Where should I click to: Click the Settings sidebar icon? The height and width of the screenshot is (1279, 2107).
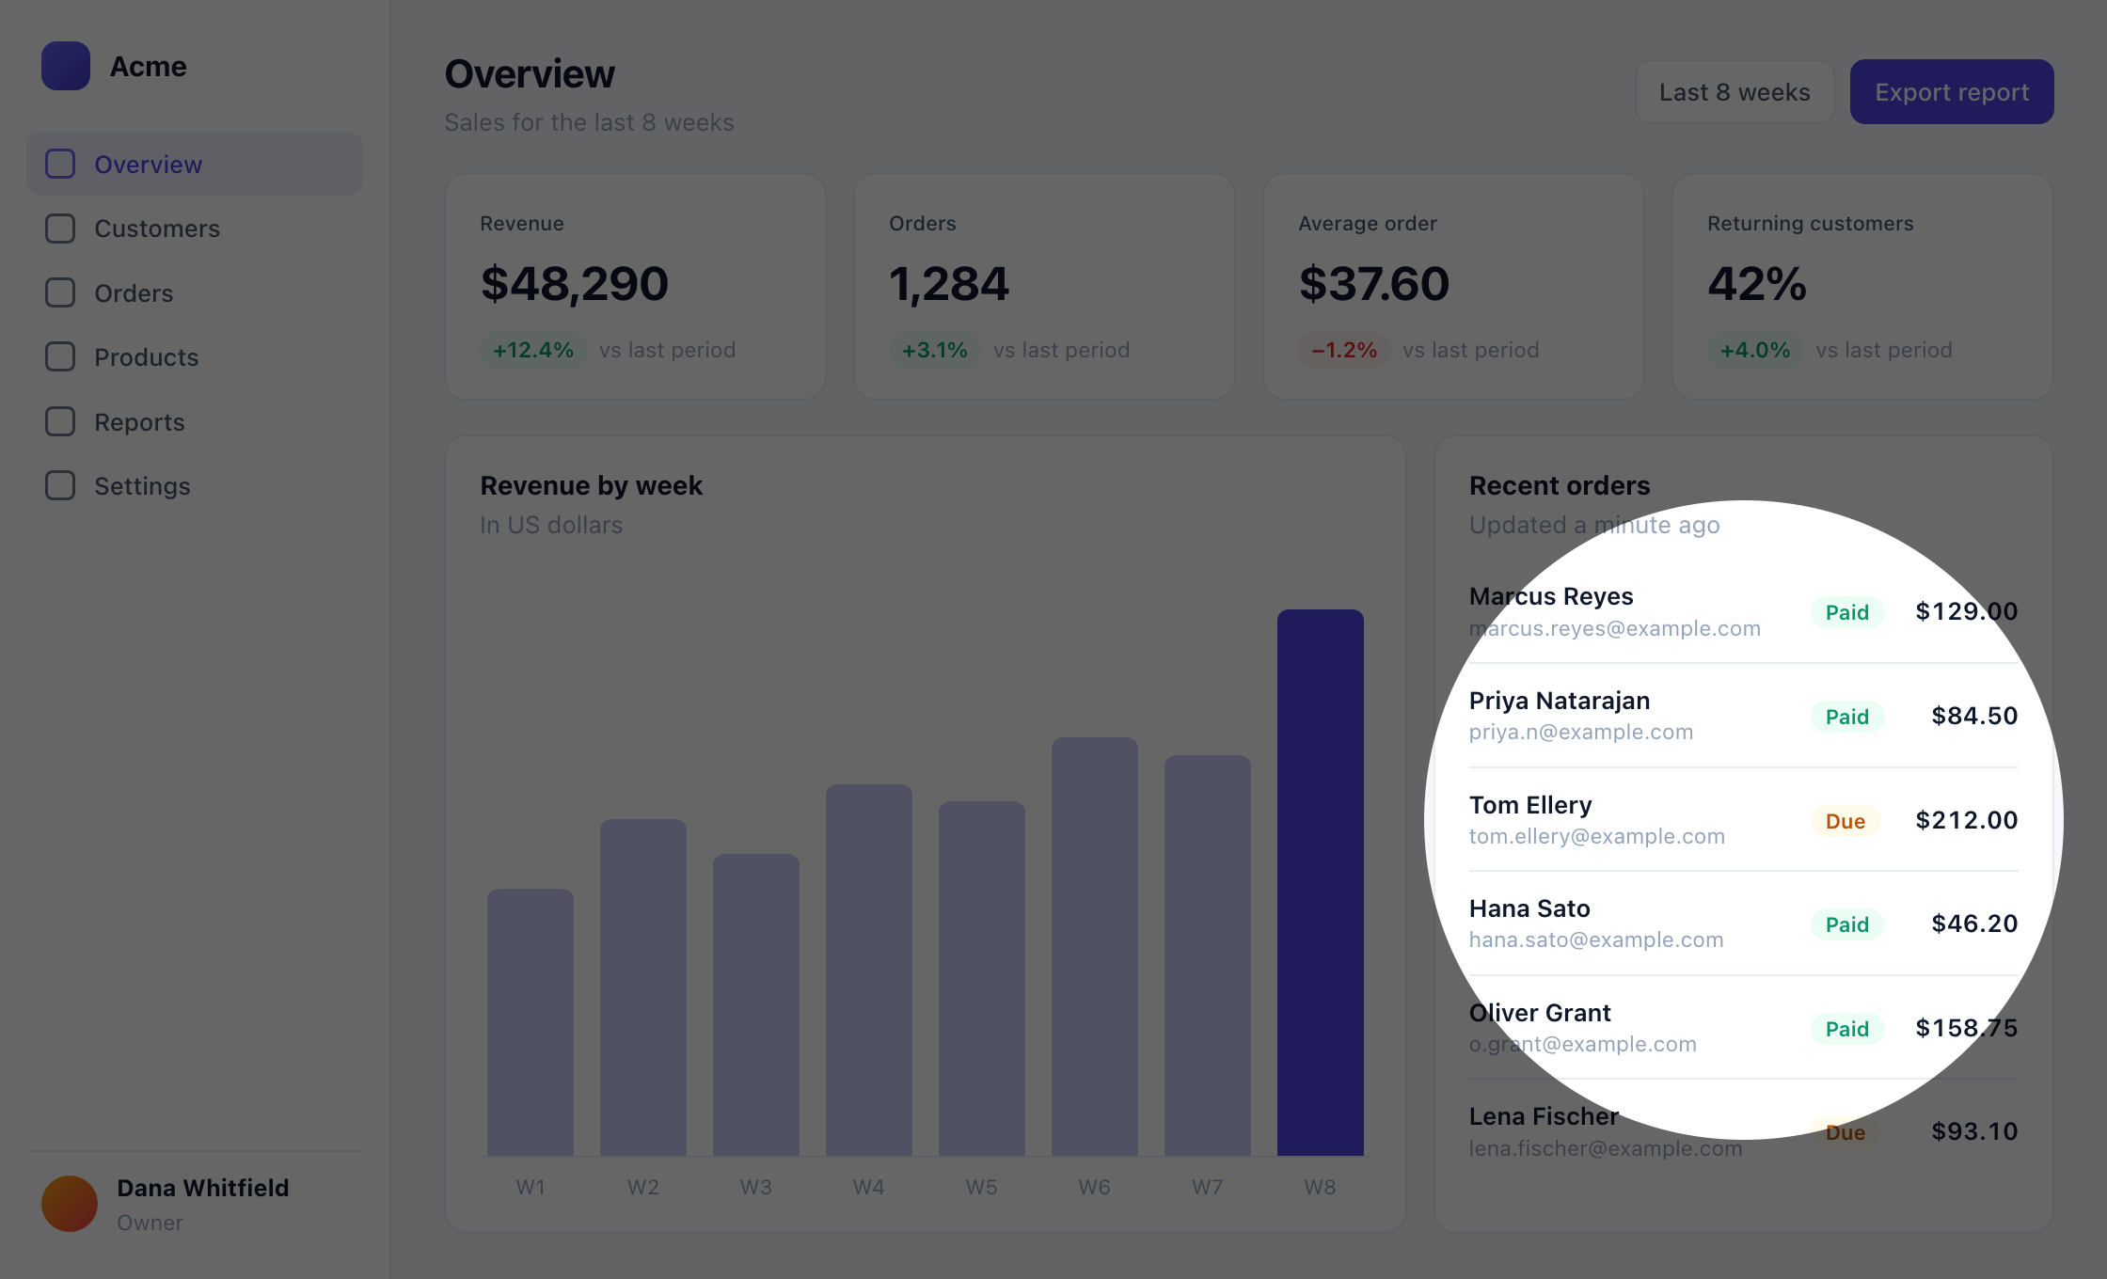(x=60, y=485)
